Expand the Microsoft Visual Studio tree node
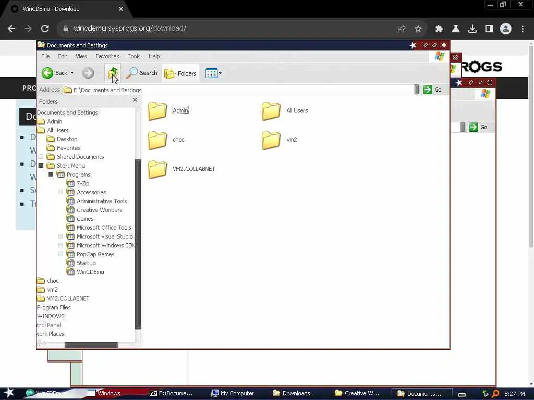 pos(60,236)
